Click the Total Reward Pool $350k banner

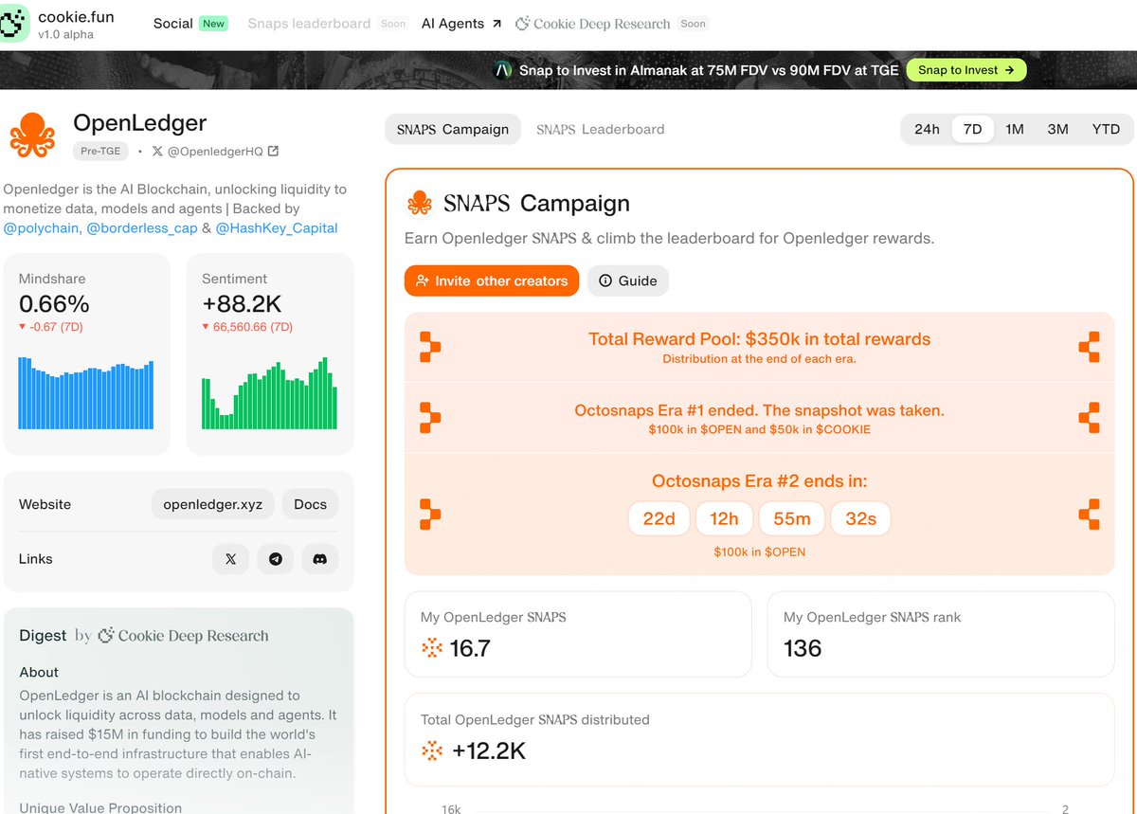pos(760,347)
